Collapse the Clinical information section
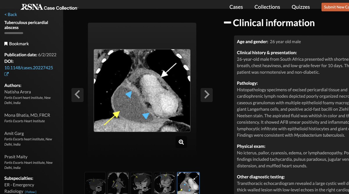 [x=227, y=23]
